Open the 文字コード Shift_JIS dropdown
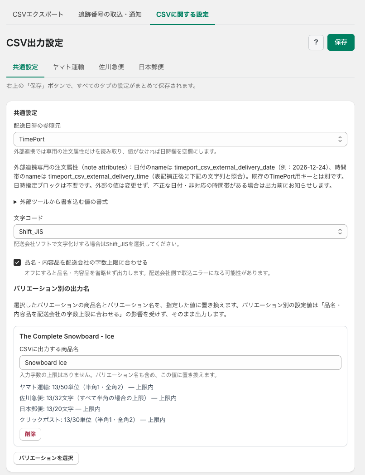The image size is (365, 475). (180, 232)
